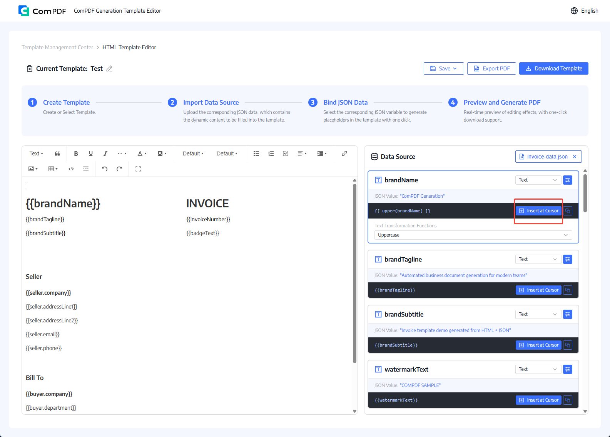Insert the brandName placeholder at cursor
Viewport: 610px width, 437px height.
(538, 211)
